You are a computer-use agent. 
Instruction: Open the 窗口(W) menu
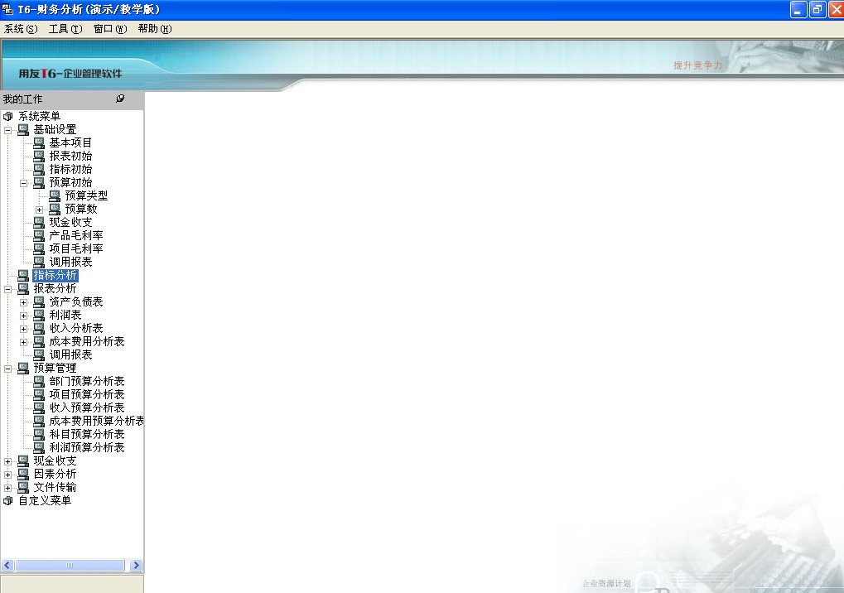110,29
